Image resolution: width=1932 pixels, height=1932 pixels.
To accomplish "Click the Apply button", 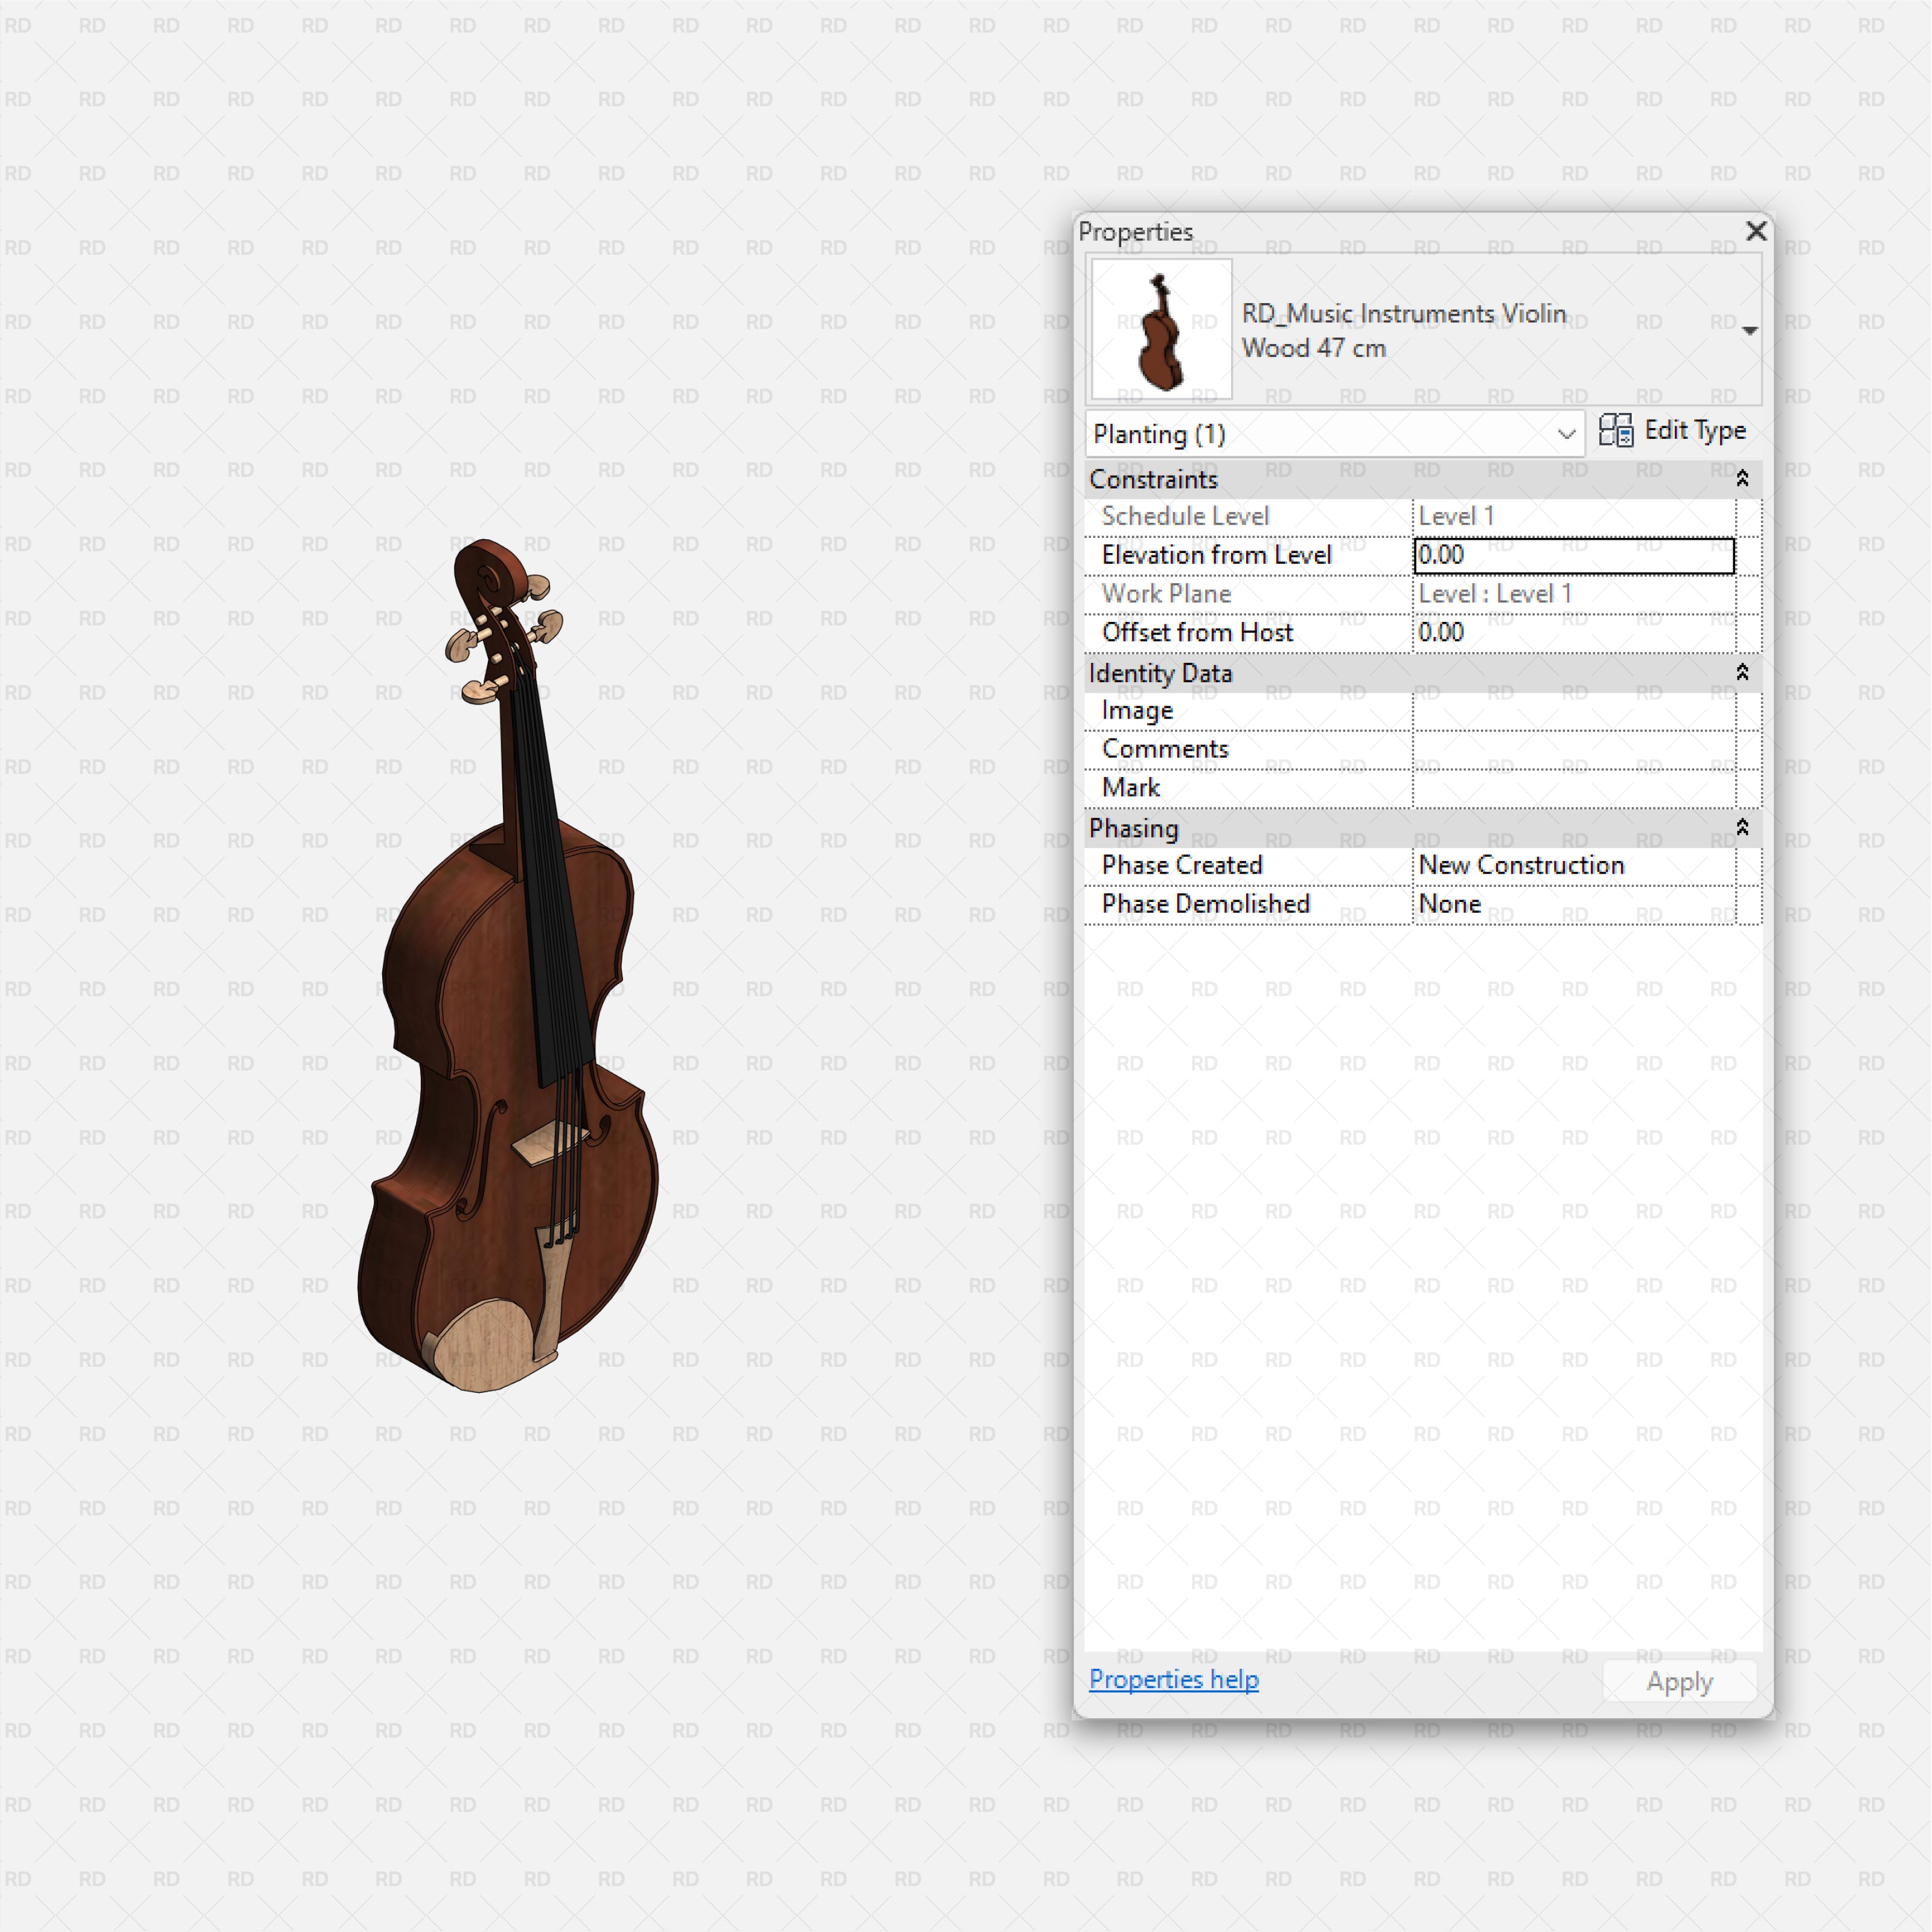I will click(x=1679, y=1681).
